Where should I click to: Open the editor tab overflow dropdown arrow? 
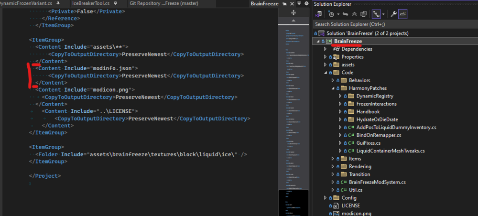coord(299,4)
